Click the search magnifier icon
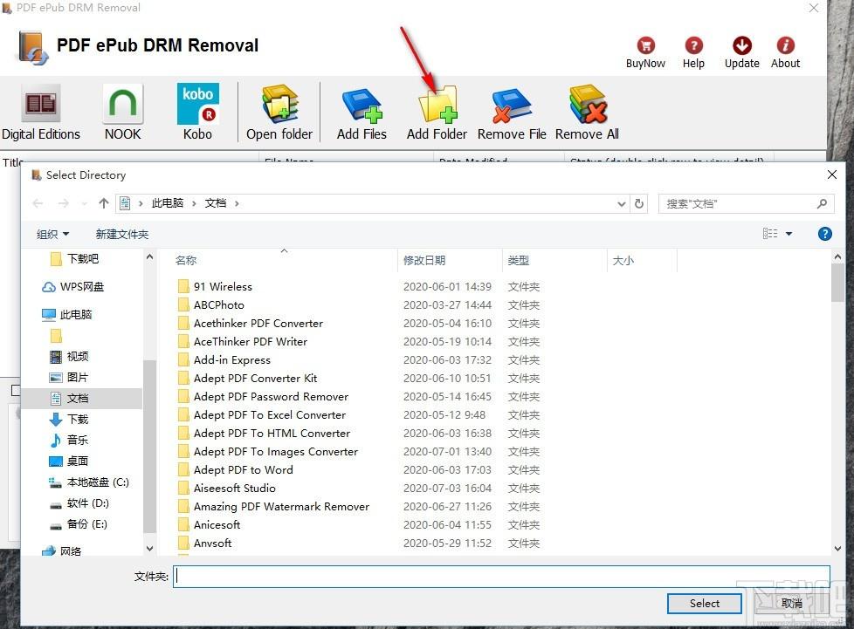Image resolution: width=854 pixels, height=629 pixels. tap(822, 203)
